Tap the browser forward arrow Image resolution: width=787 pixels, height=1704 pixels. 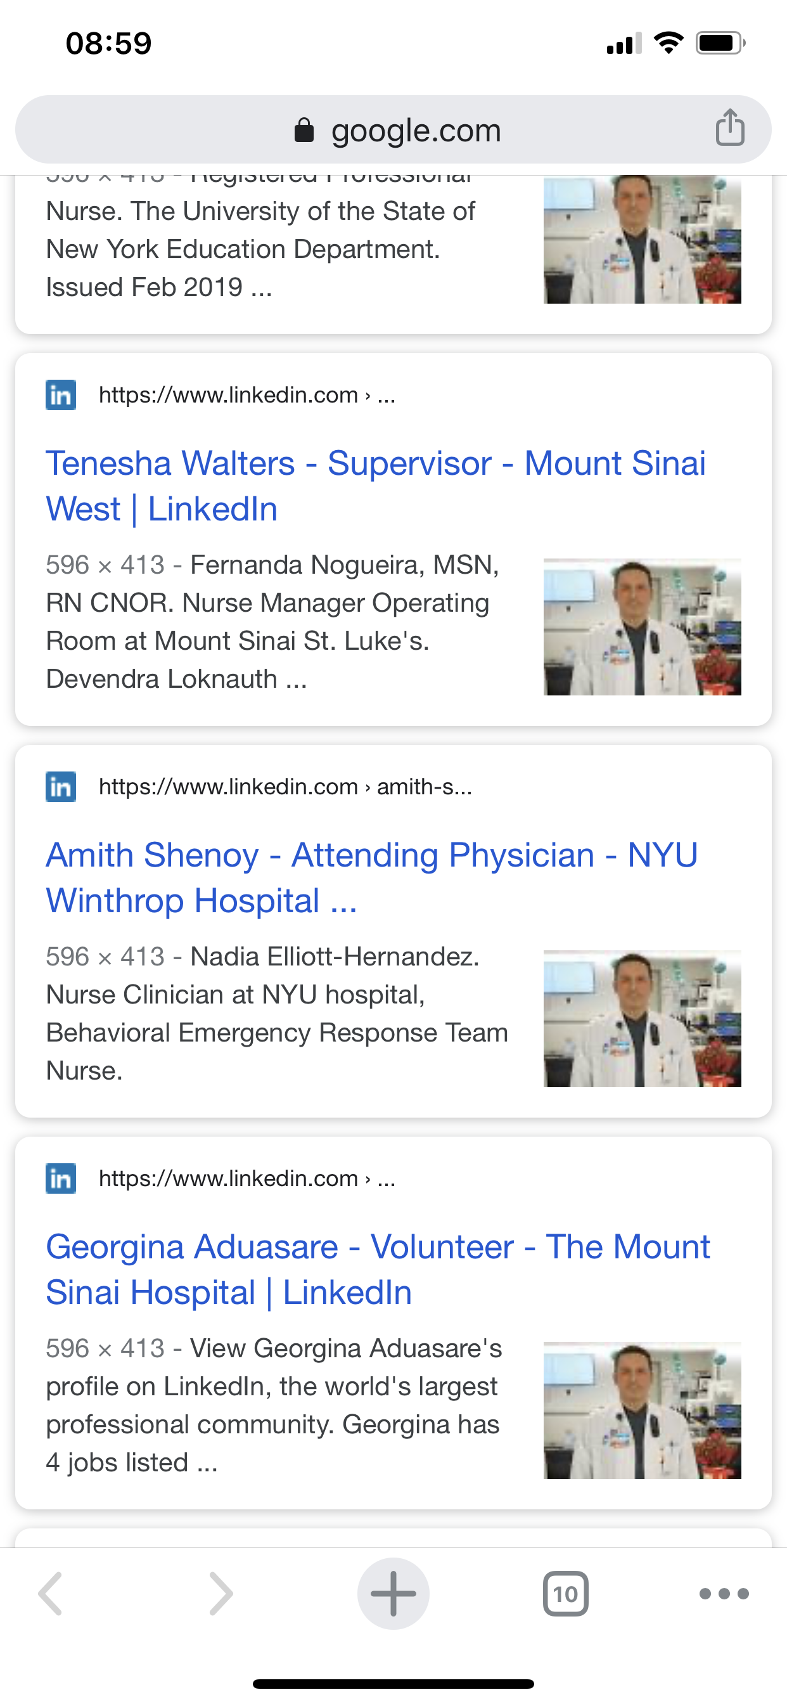pos(221,1593)
